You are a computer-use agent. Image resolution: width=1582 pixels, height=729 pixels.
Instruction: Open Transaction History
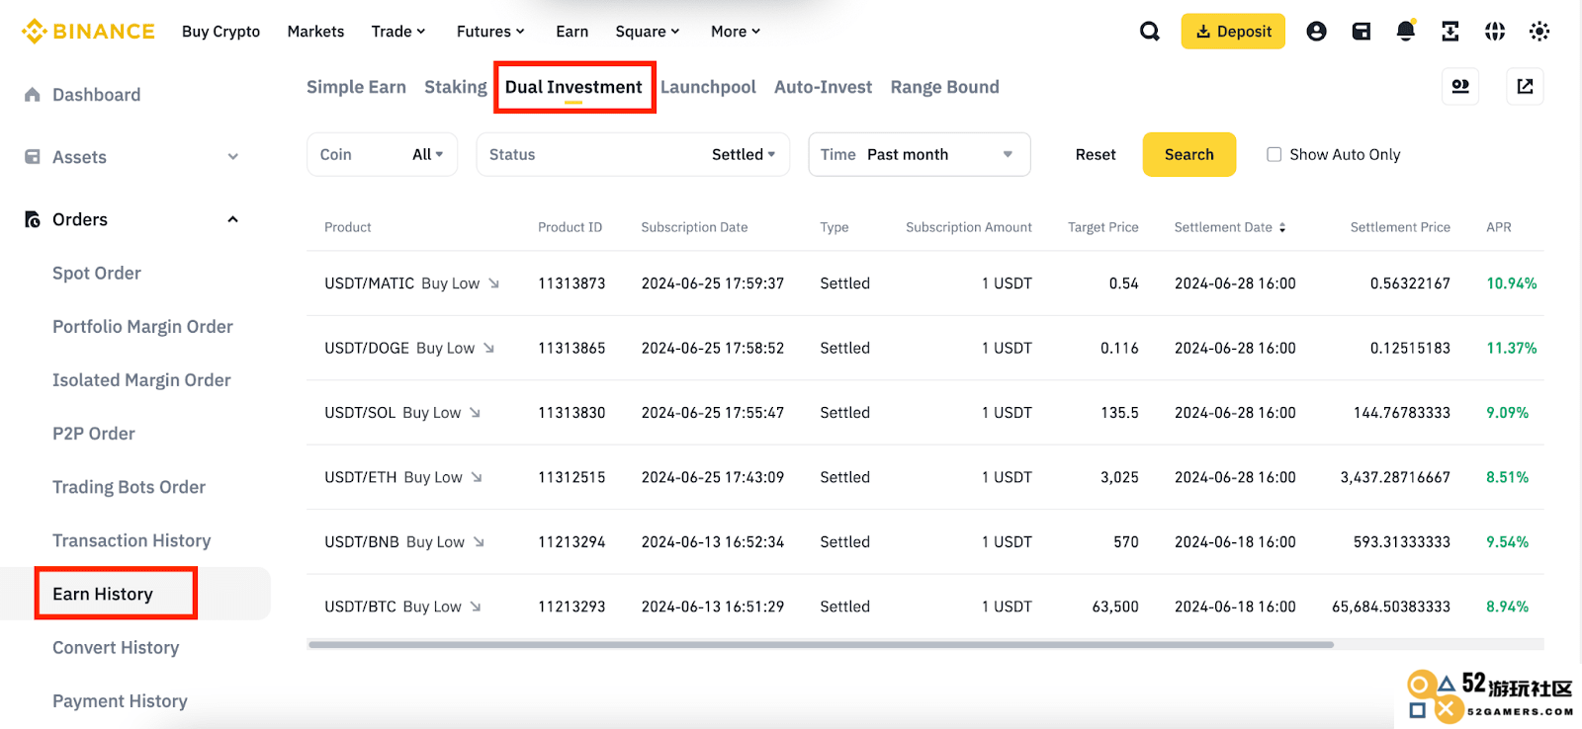click(132, 540)
